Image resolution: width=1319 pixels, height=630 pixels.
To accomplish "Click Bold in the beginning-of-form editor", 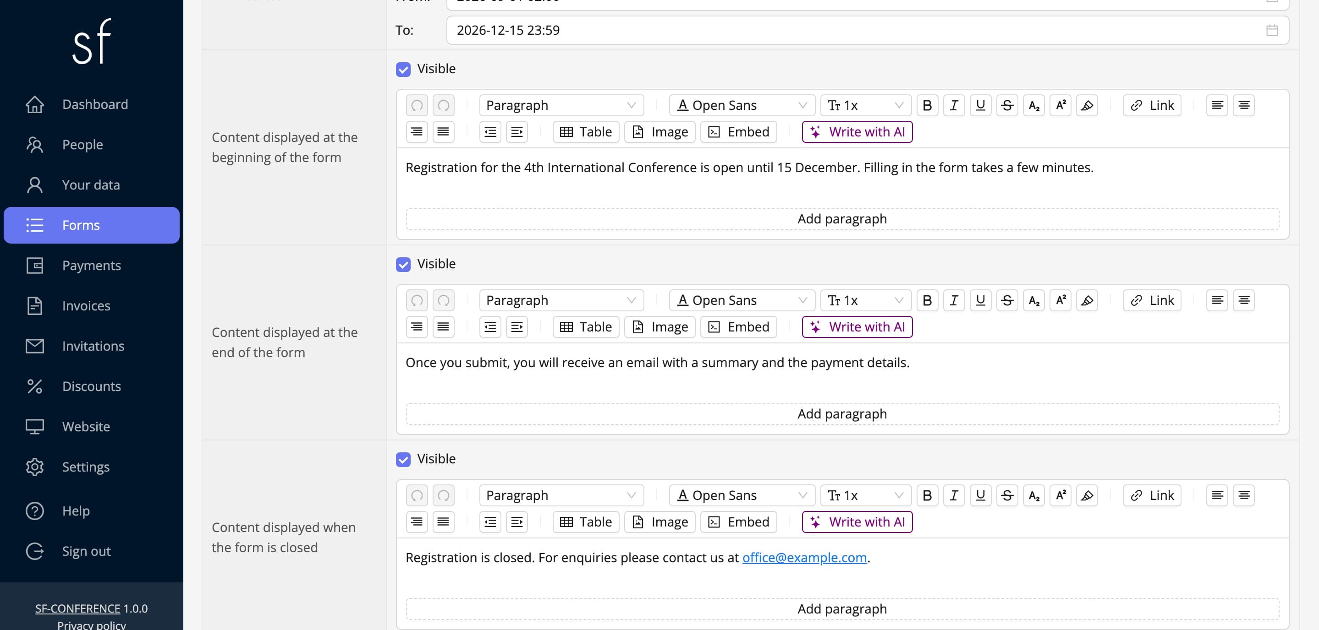I will point(927,105).
